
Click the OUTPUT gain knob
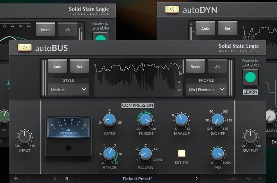coord(250,137)
